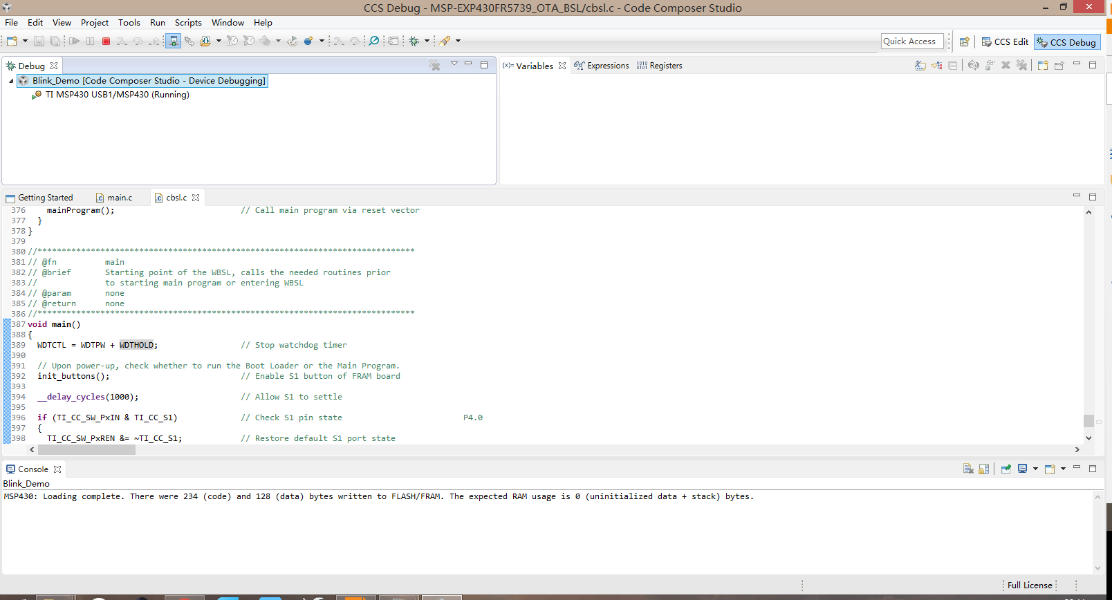Image resolution: width=1112 pixels, height=600 pixels.
Task: Click Collapse All in Variables view
Action: click(953, 66)
